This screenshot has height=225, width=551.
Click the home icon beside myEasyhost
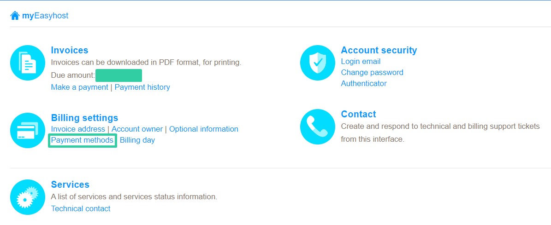[x=15, y=16]
